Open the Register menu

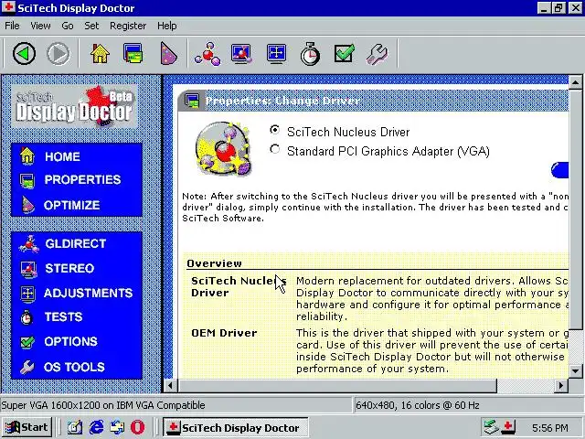[x=128, y=26]
